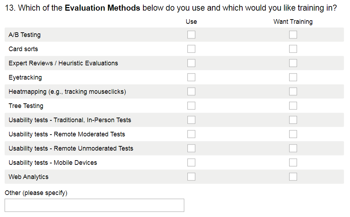Mark Want Training for Web Analytics
Screen dimensions: 350x217
(293, 177)
